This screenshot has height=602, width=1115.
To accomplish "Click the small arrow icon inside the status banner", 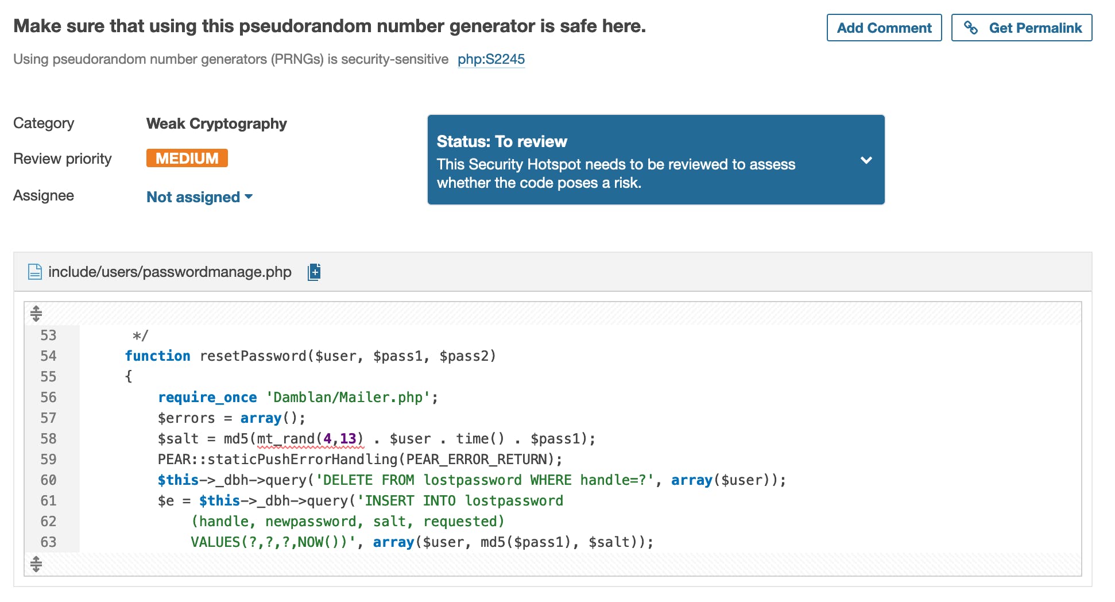I will click(x=867, y=161).
